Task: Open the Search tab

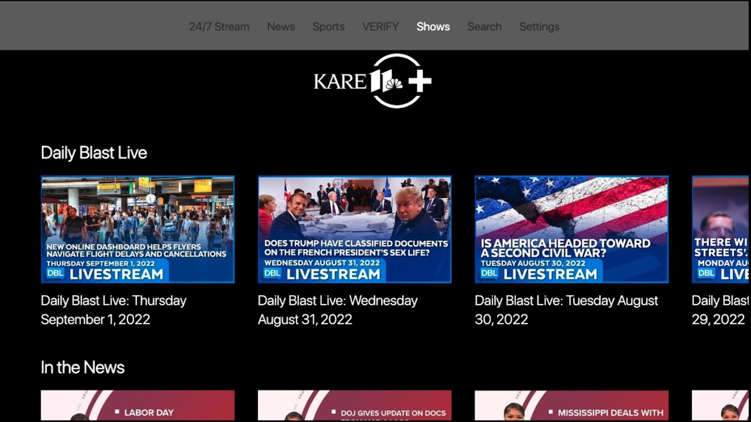Action: point(484,26)
